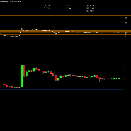Viewport: 131px width, 131px height.
Task: Click the tall red candle after the spike
Action: coord(24,71)
